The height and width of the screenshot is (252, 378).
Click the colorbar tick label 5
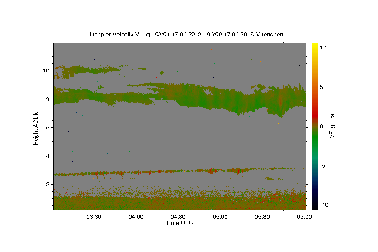tap(321, 87)
